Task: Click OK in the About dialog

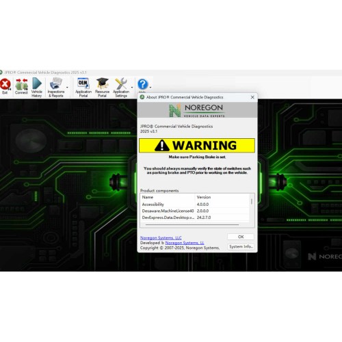Action: coord(241,237)
